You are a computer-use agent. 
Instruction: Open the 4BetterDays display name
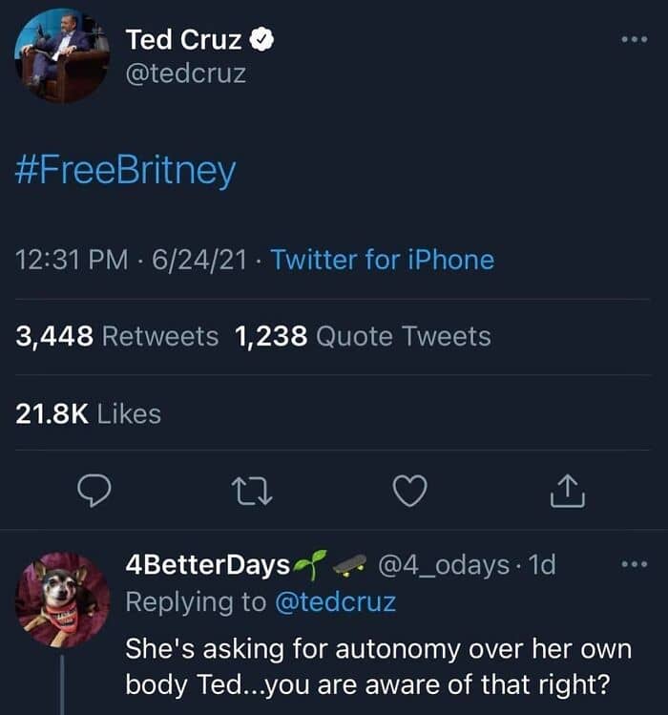pyautogui.click(x=207, y=564)
